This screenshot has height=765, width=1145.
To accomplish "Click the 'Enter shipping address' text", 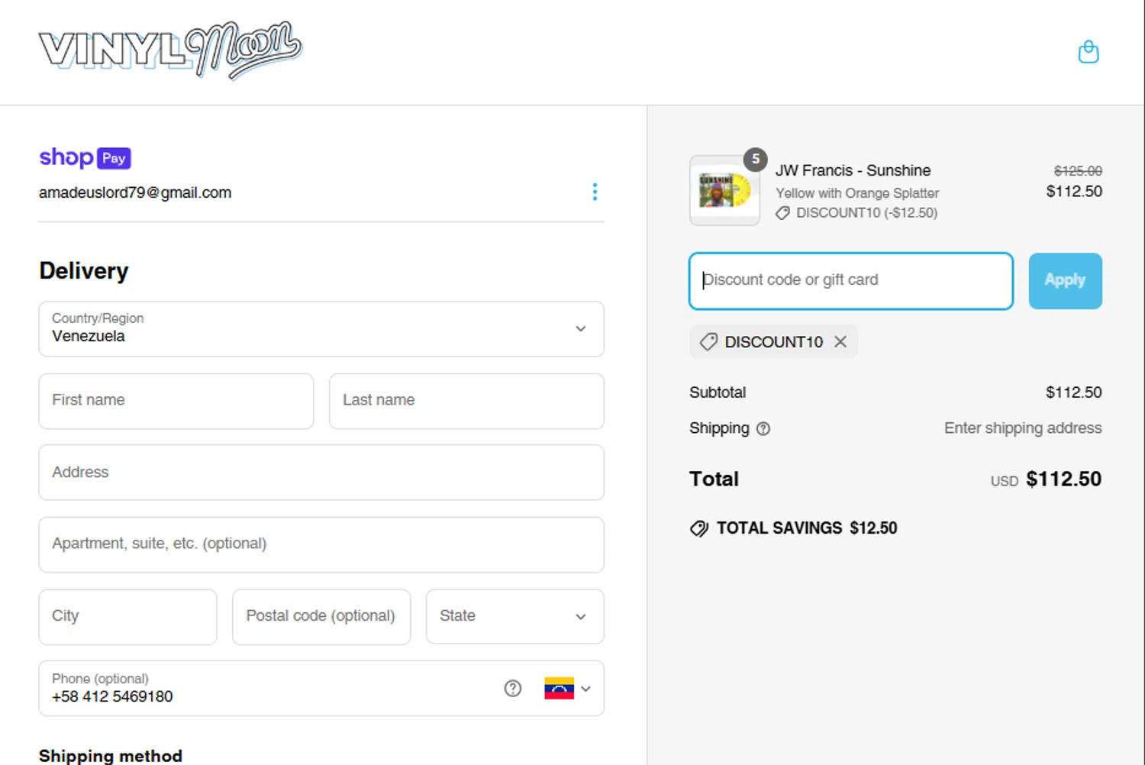I will pyautogui.click(x=1023, y=428).
